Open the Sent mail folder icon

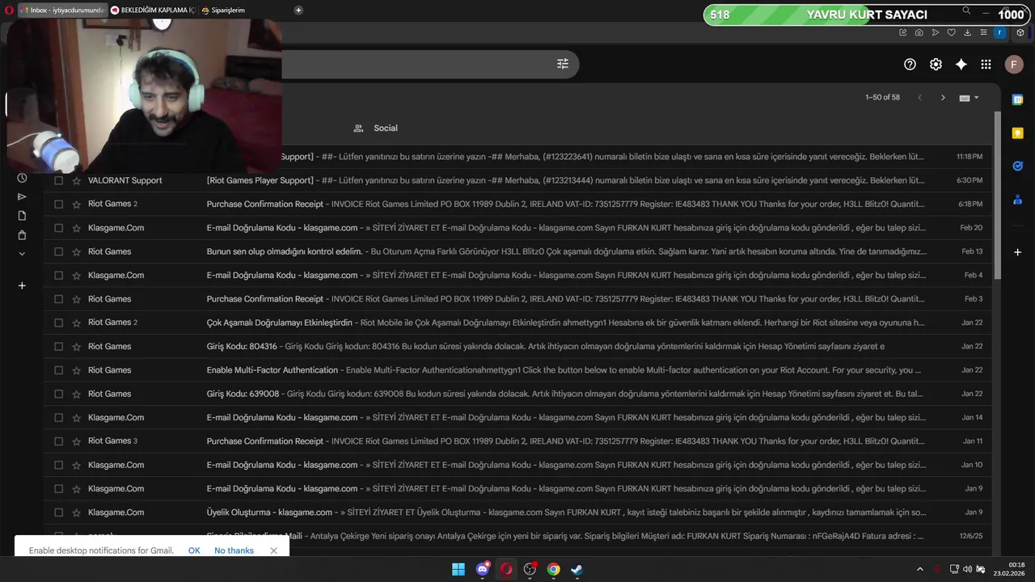(22, 196)
